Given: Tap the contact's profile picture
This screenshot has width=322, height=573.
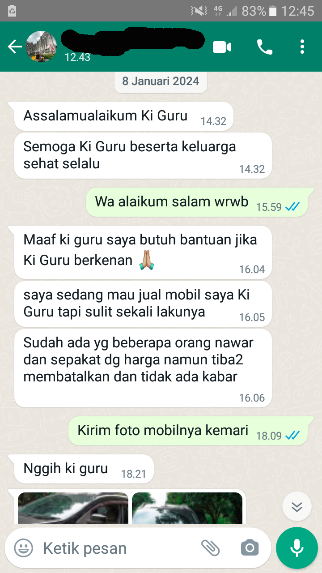Looking at the screenshot, I should [x=42, y=47].
